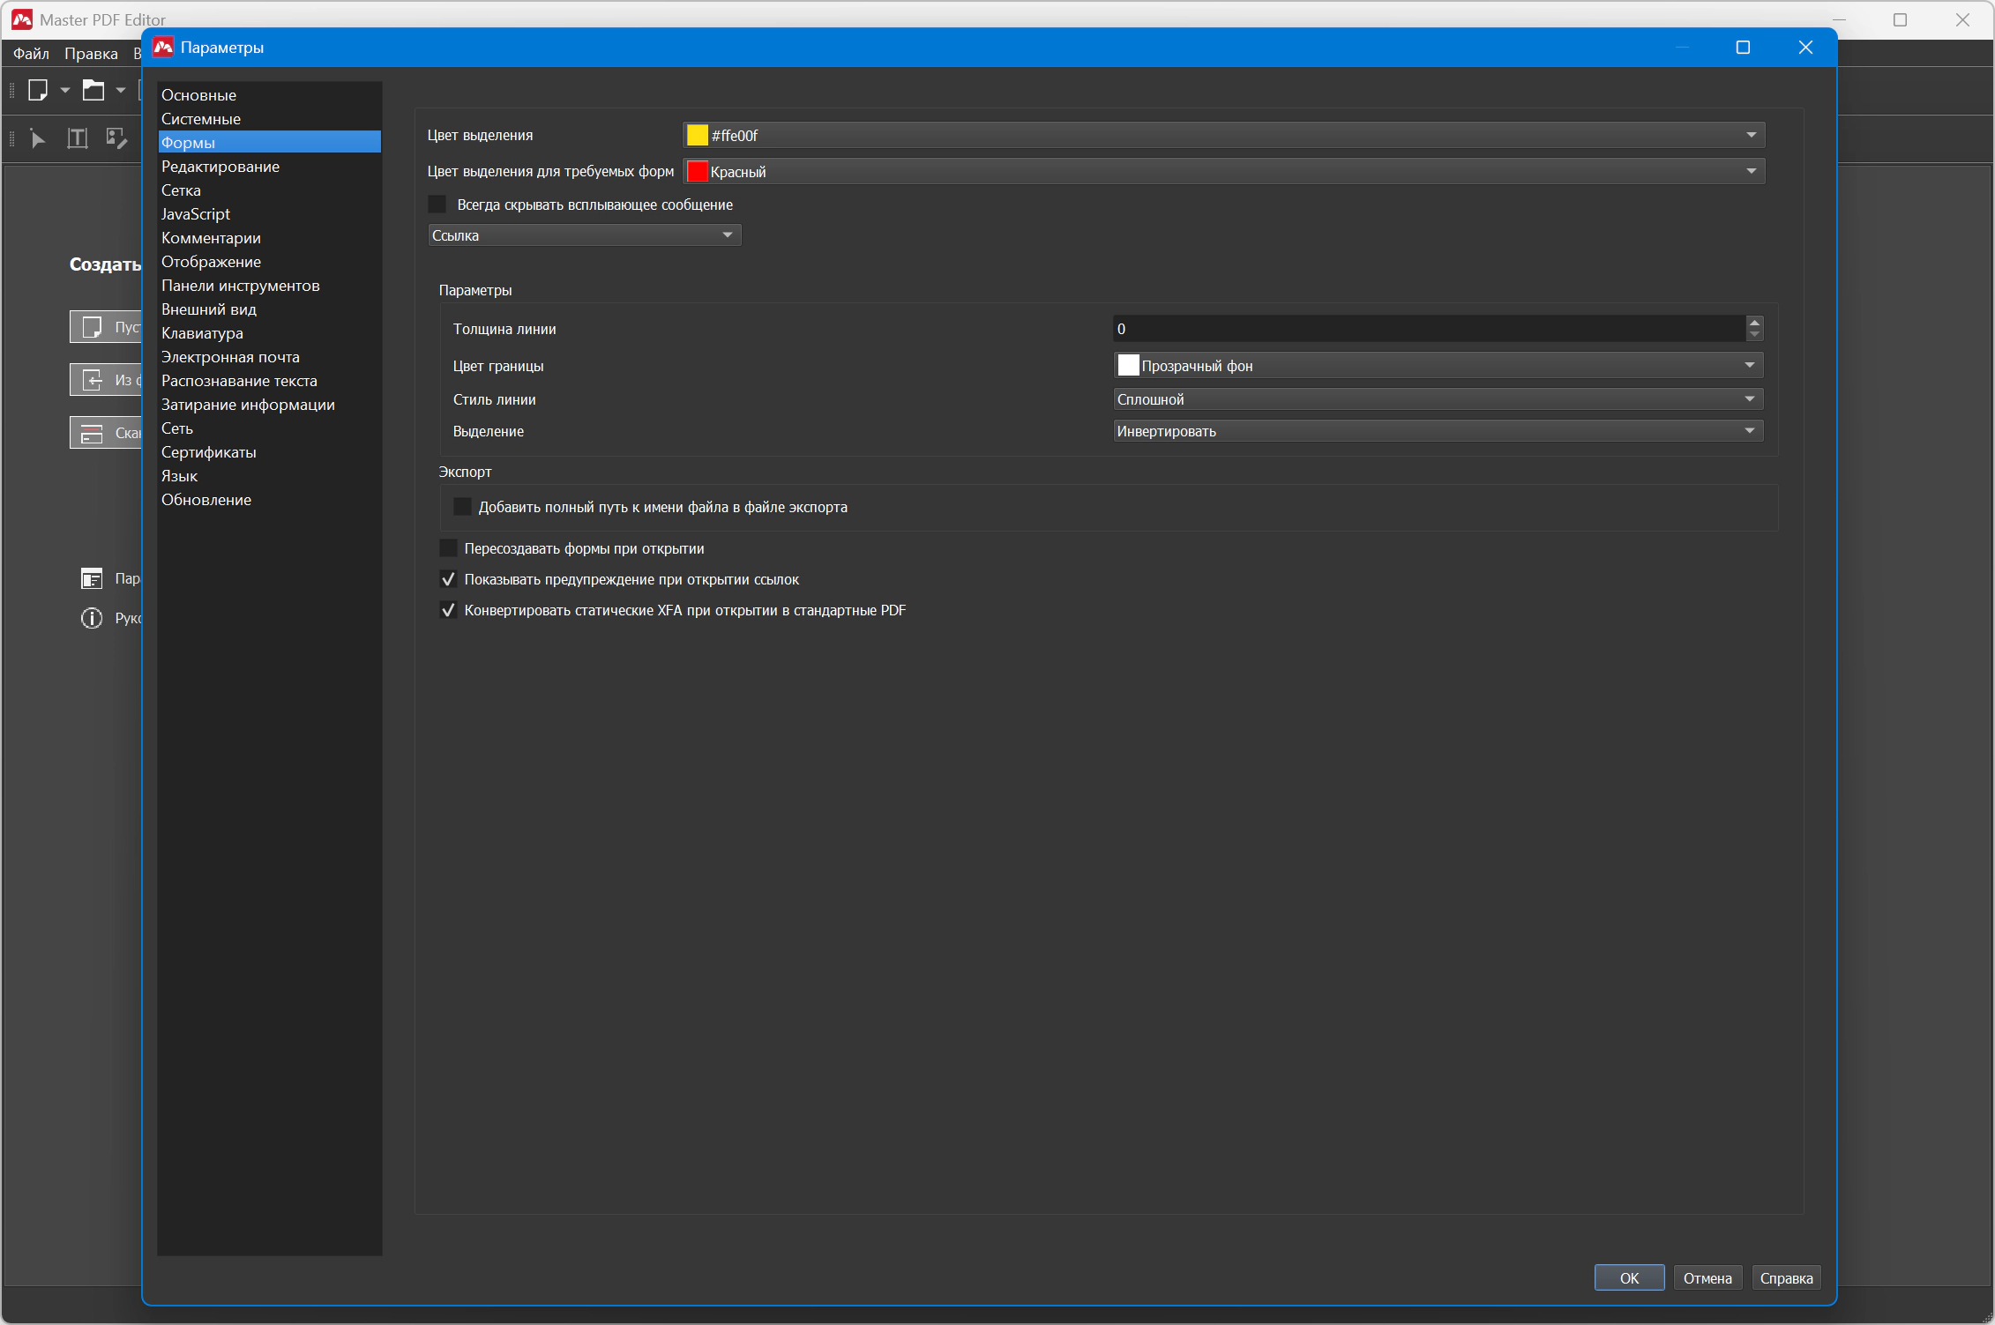Open the Файл menu
The width and height of the screenshot is (1995, 1325).
[x=31, y=54]
